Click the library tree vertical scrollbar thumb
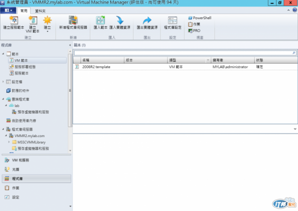 coord(70,90)
